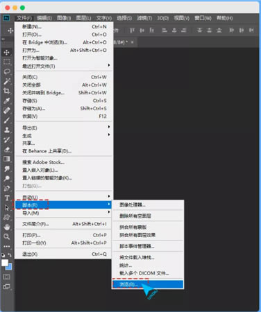The height and width of the screenshot is (312, 261).
Task: Select the Zoom magnifier tool
Action: click(7, 236)
